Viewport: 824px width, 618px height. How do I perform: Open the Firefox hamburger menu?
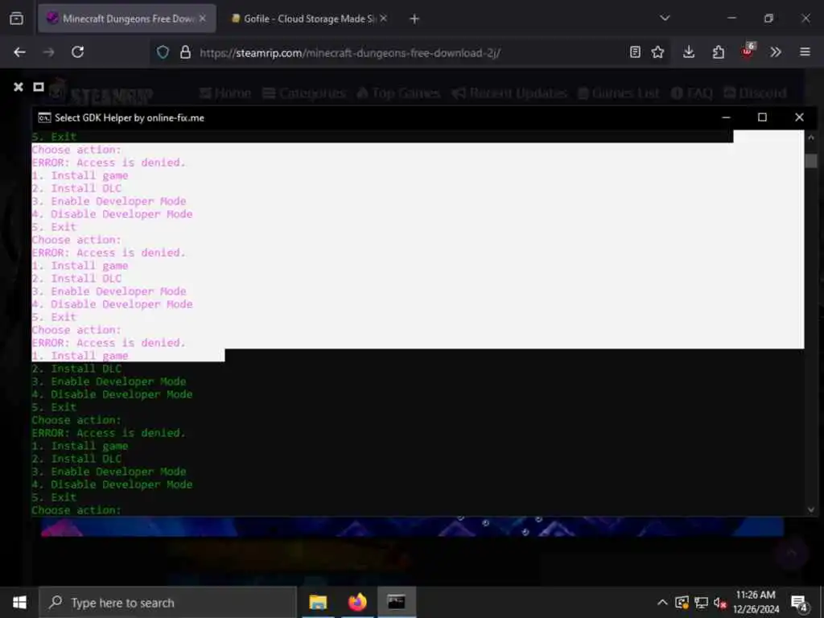[x=805, y=52]
